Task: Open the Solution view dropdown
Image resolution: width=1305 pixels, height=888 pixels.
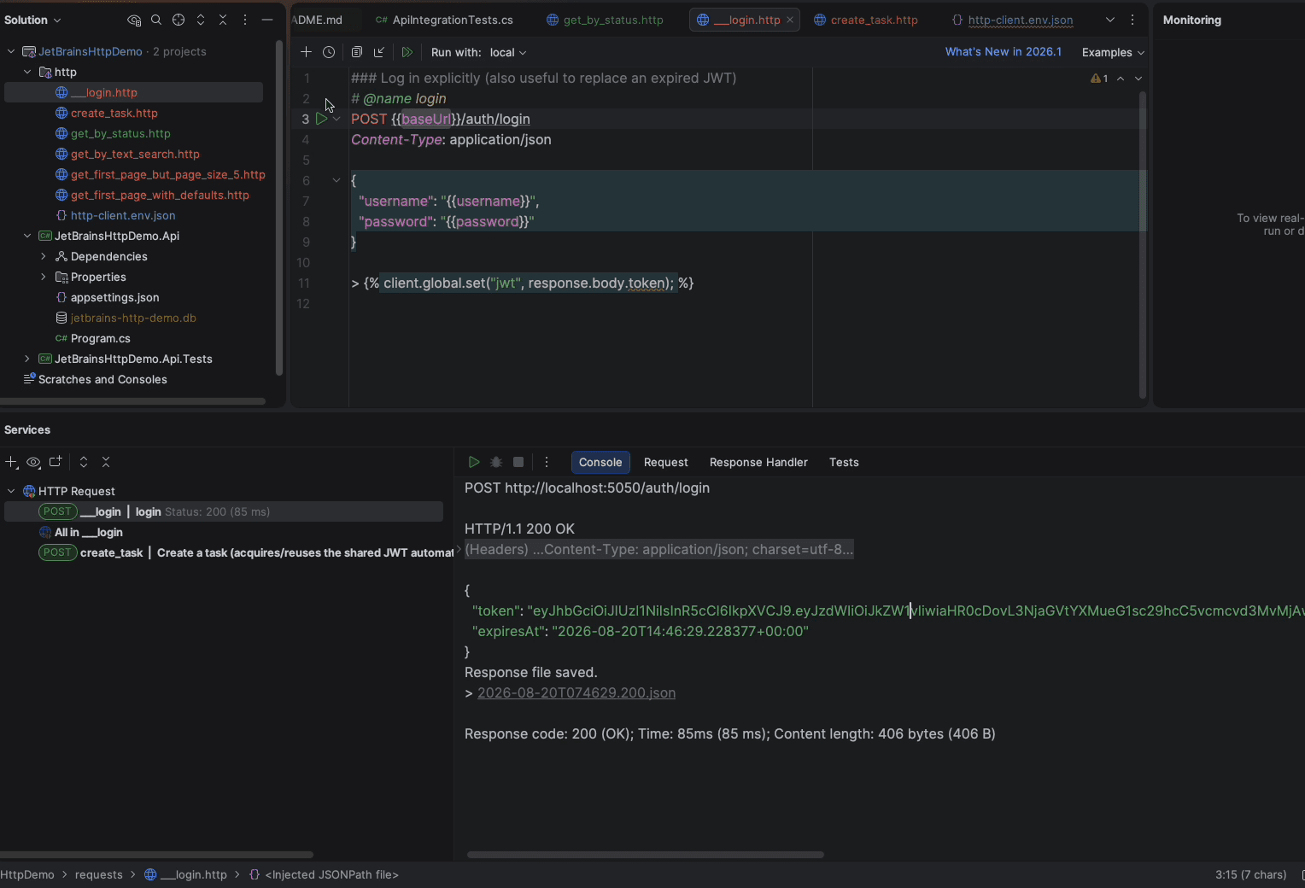Action: [32, 20]
